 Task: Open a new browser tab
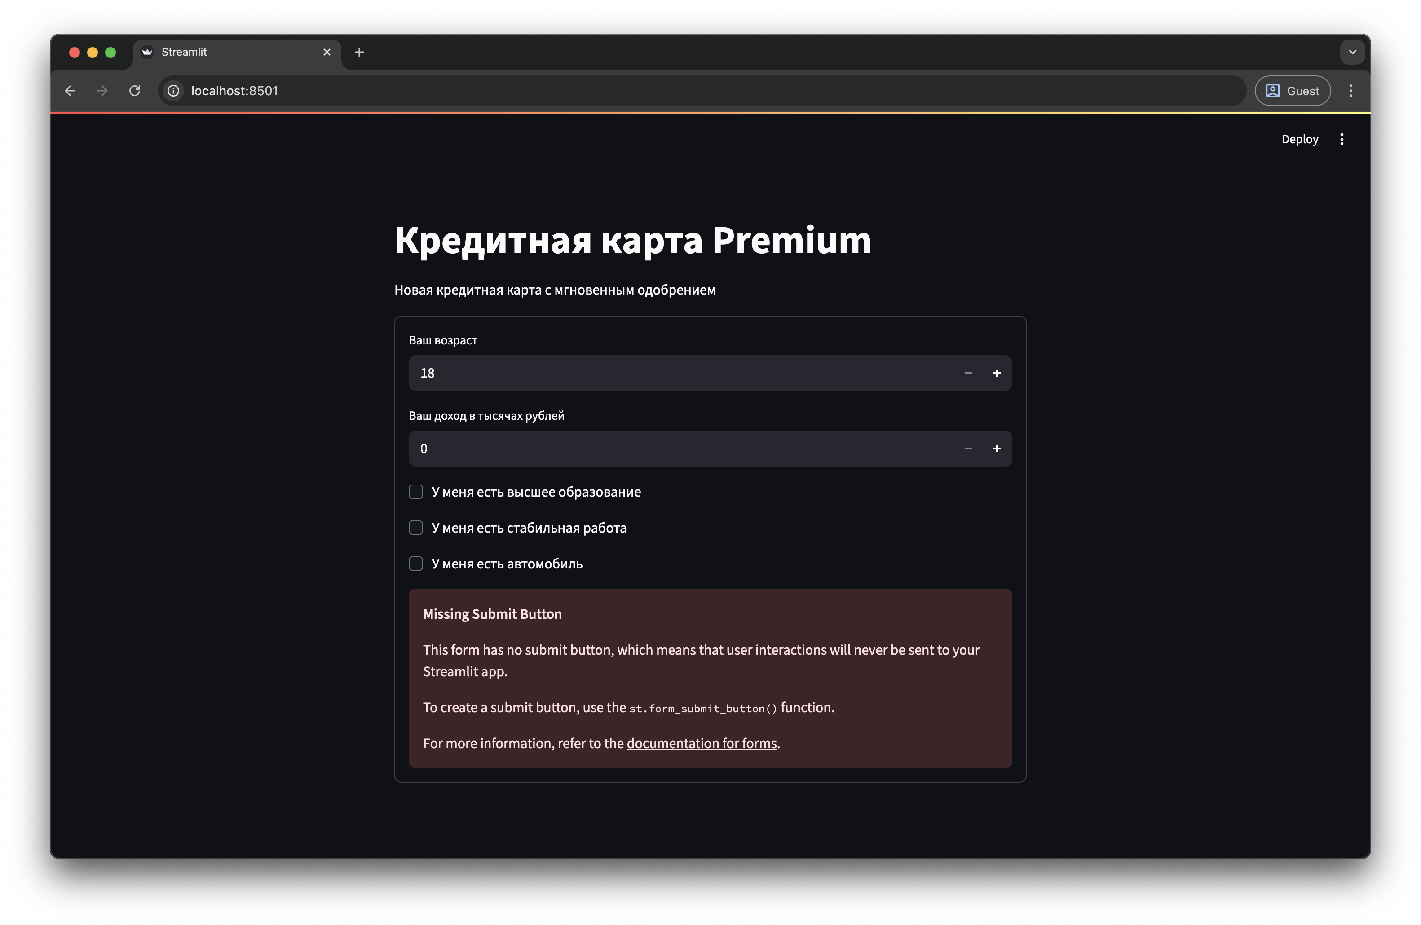tap(358, 52)
